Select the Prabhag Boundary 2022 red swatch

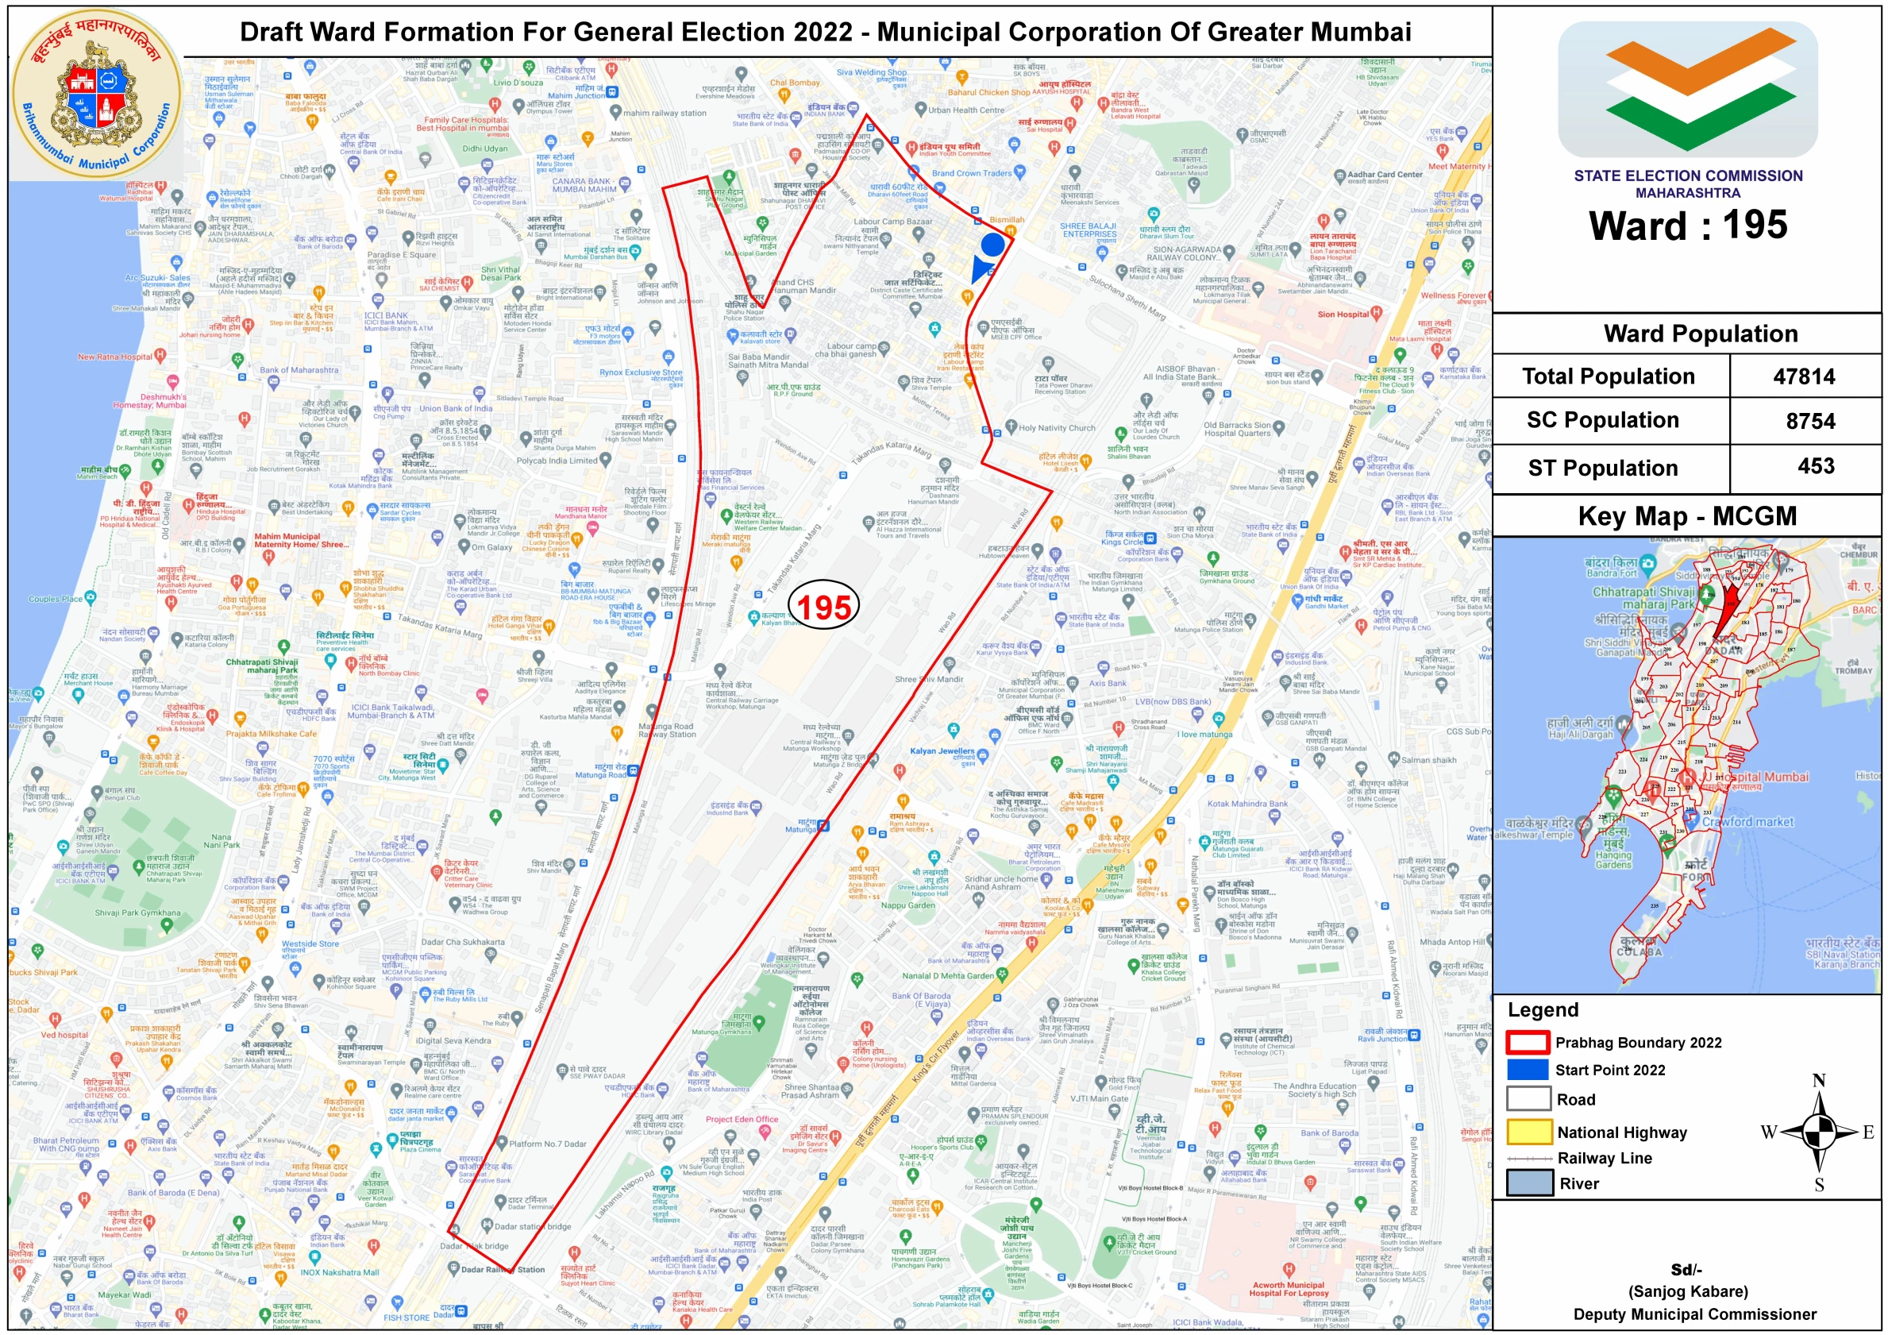[x=1527, y=1042]
